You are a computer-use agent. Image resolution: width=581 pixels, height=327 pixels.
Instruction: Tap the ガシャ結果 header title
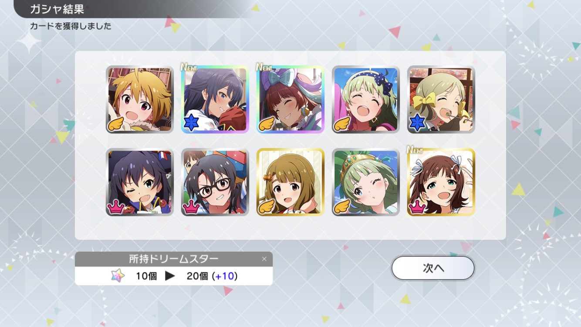point(57,9)
